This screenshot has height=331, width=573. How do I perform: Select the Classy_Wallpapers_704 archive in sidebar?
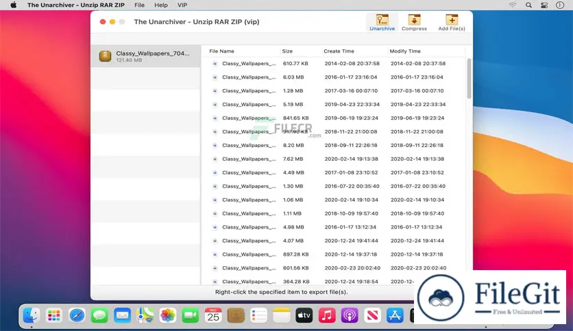(x=146, y=56)
